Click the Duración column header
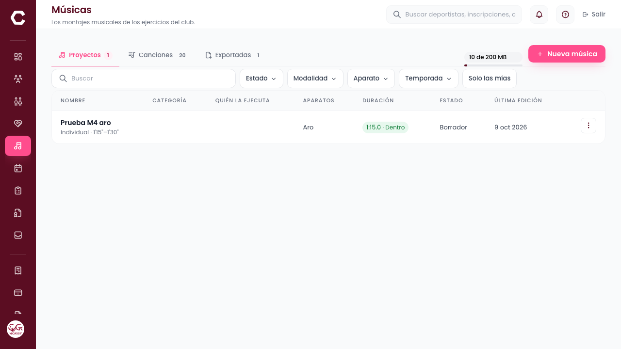The height and width of the screenshot is (349, 621). (x=378, y=100)
